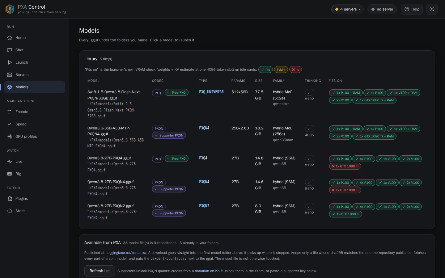Toggle thinking on for Qwen3.8-27B-PXQ4 row
The image size is (445, 278).
(309, 158)
